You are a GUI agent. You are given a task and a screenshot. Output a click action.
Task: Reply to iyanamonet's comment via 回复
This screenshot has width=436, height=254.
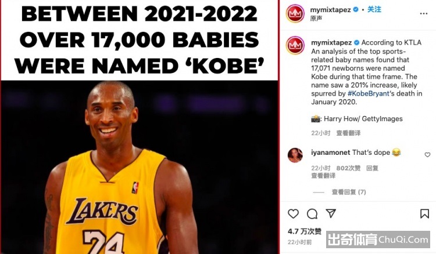[372, 168]
